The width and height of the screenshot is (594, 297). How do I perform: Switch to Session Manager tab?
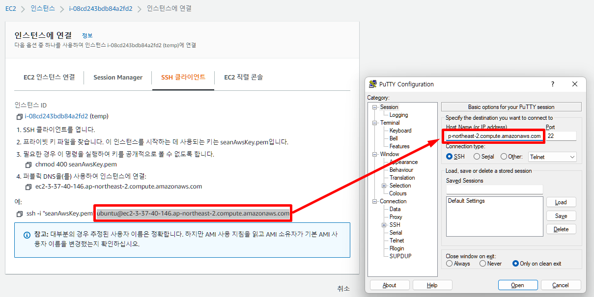118,77
